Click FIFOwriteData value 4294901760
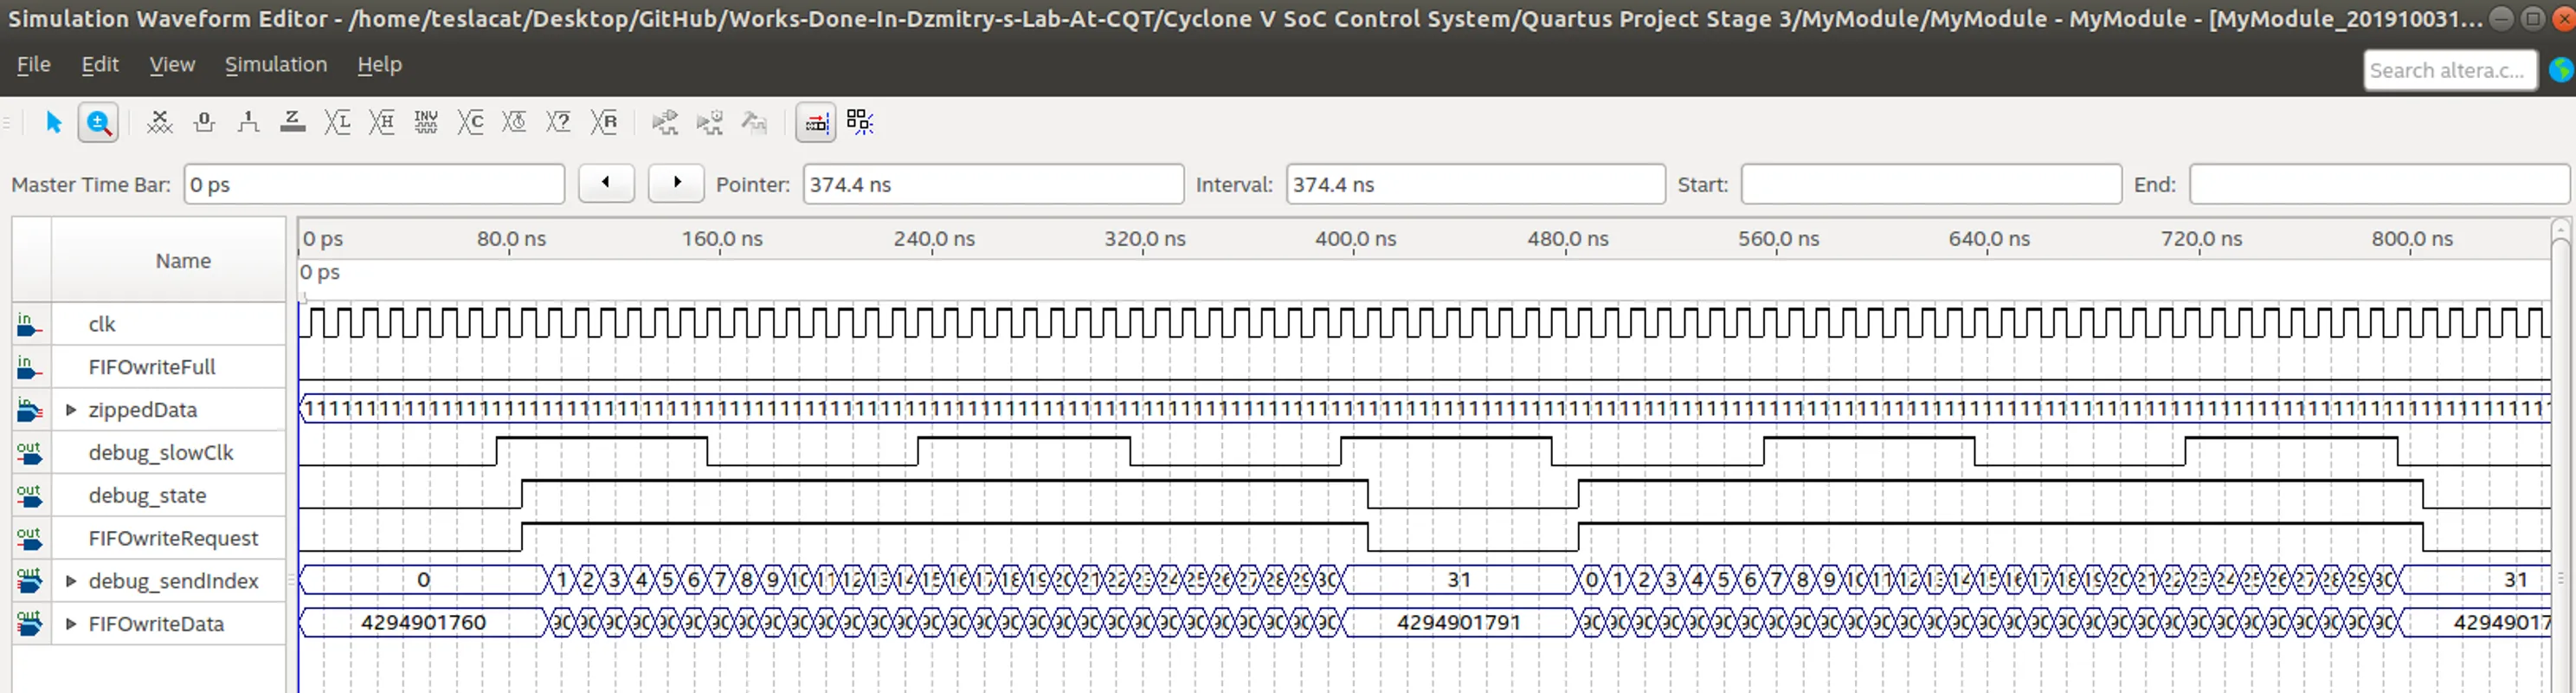The height and width of the screenshot is (693, 2576). point(423,623)
